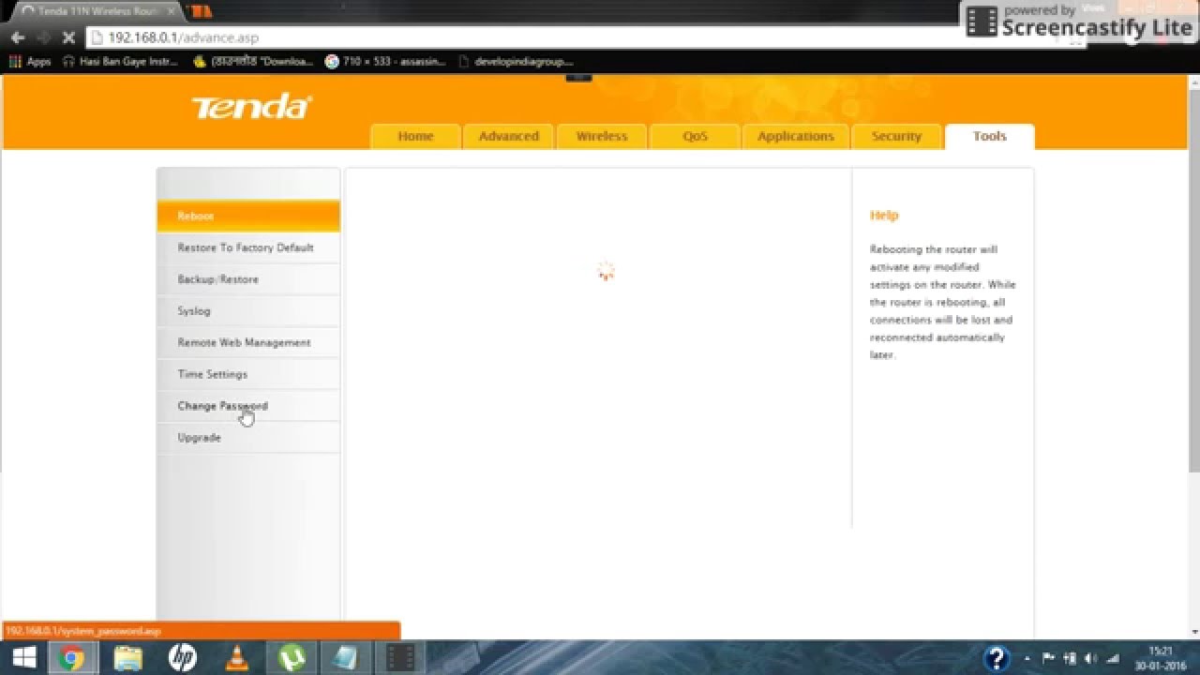Launch the HP app from the taskbar
This screenshot has height=675, width=1200.
[183, 658]
